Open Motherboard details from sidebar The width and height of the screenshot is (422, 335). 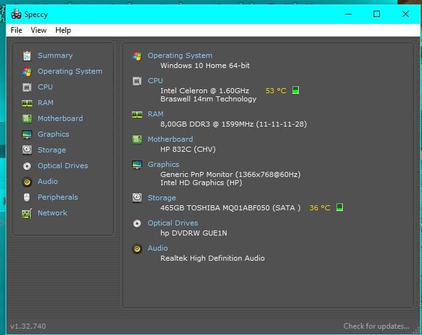click(x=60, y=118)
